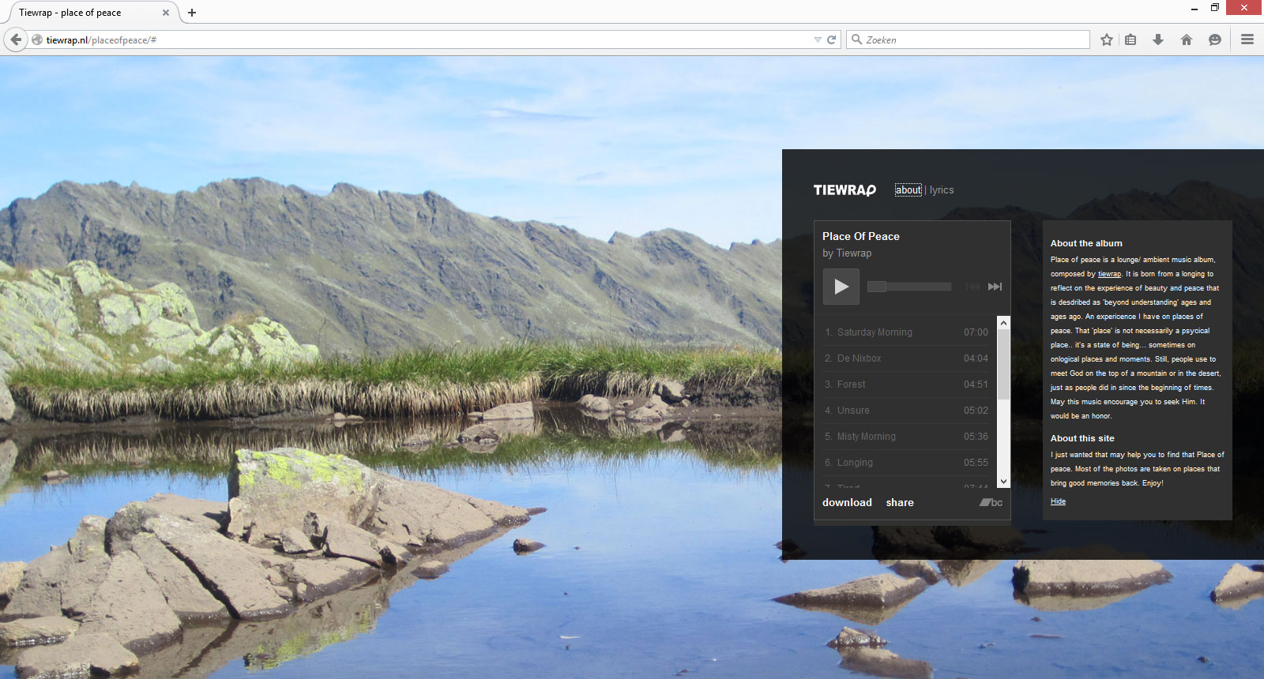The image size is (1264, 679).
Task: Open the bookmarks list icon
Action: [x=1130, y=39]
